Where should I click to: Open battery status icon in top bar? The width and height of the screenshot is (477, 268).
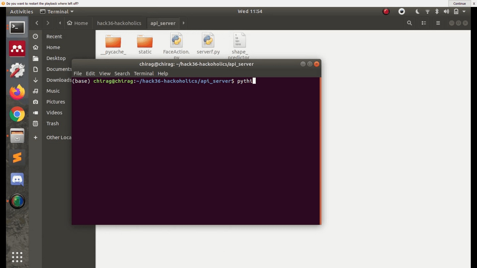pyautogui.click(x=456, y=12)
